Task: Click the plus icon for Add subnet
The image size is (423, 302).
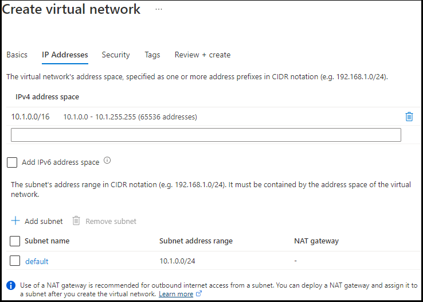Action: click(15, 221)
